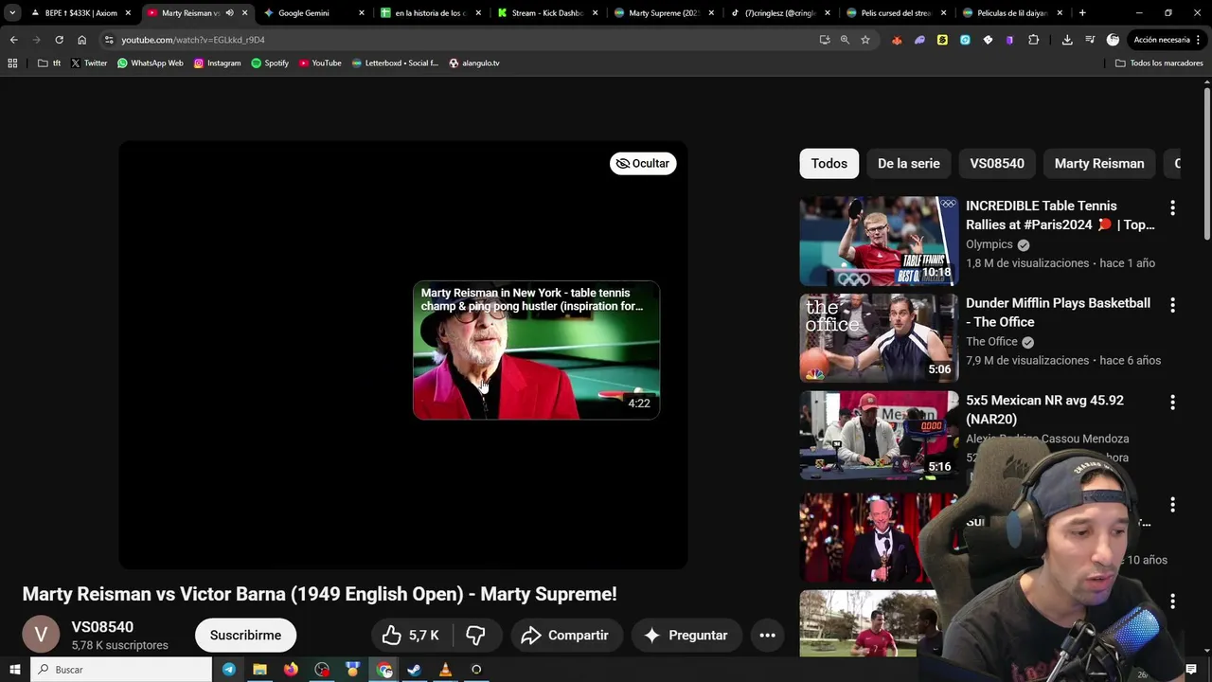1212x682 pixels.
Task: Open Twitter bookmark
Action: click(x=89, y=63)
